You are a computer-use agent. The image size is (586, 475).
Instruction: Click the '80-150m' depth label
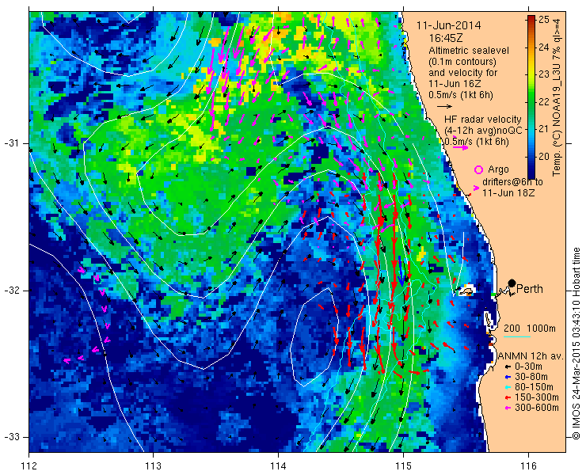tap(534, 387)
